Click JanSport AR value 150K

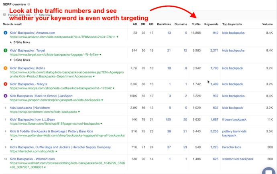tap(133, 96)
